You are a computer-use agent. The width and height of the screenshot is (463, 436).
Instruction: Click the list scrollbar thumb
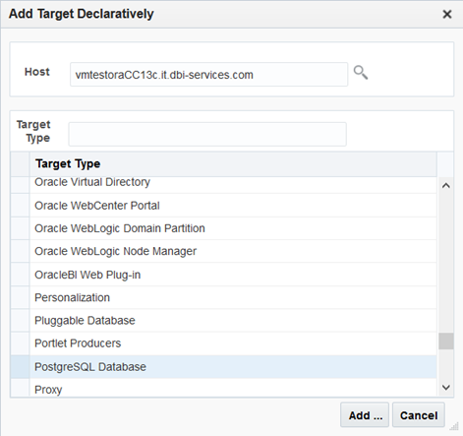pyautogui.click(x=446, y=342)
